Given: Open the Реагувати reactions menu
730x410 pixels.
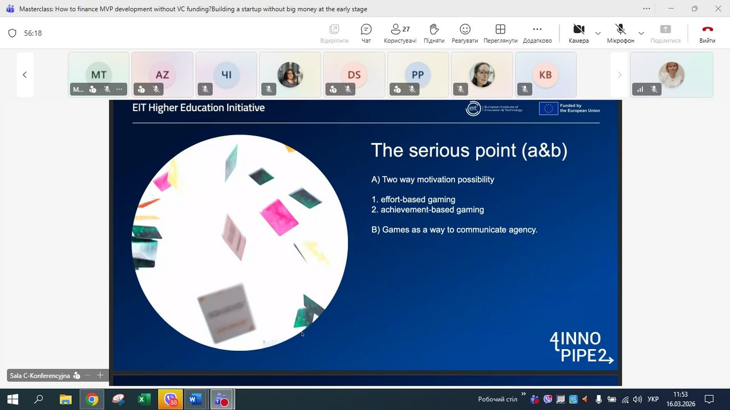Looking at the screenshot, I should coord(465,30).
